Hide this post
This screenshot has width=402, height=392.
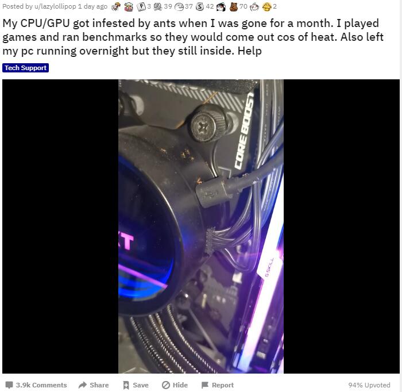point(175,385)
